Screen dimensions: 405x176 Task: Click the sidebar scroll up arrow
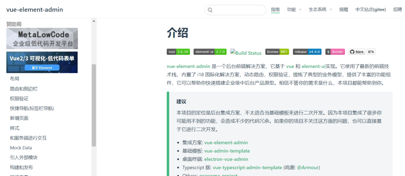[94, 21]
